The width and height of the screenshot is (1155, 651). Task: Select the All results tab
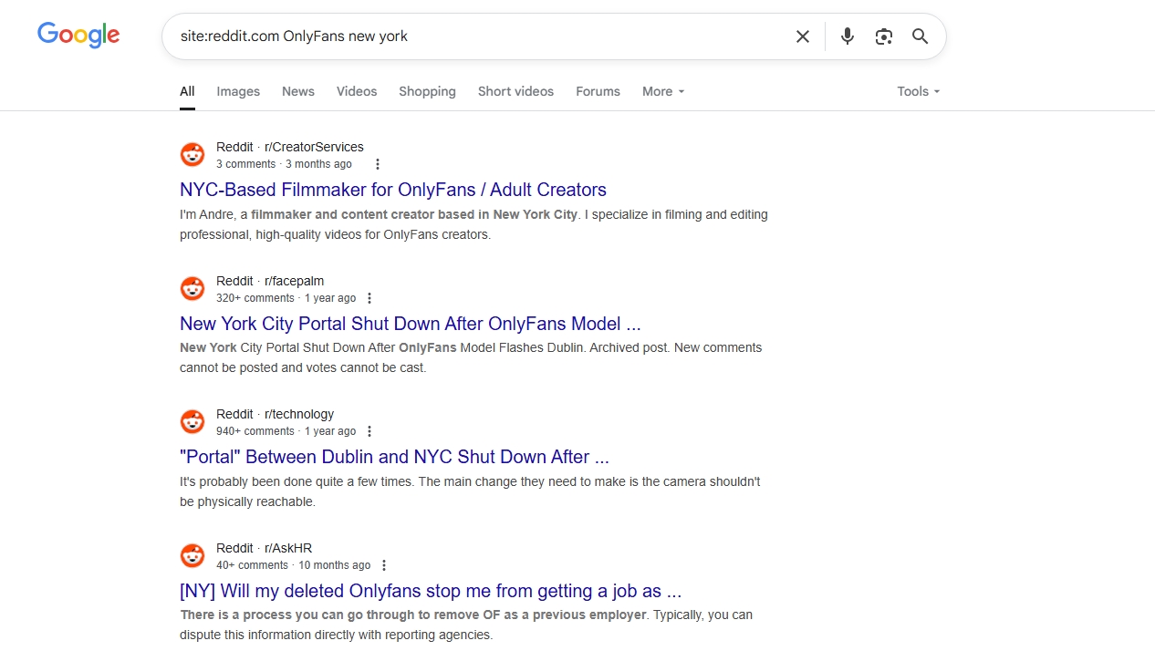pyautogui.click(x=187, y=91)
